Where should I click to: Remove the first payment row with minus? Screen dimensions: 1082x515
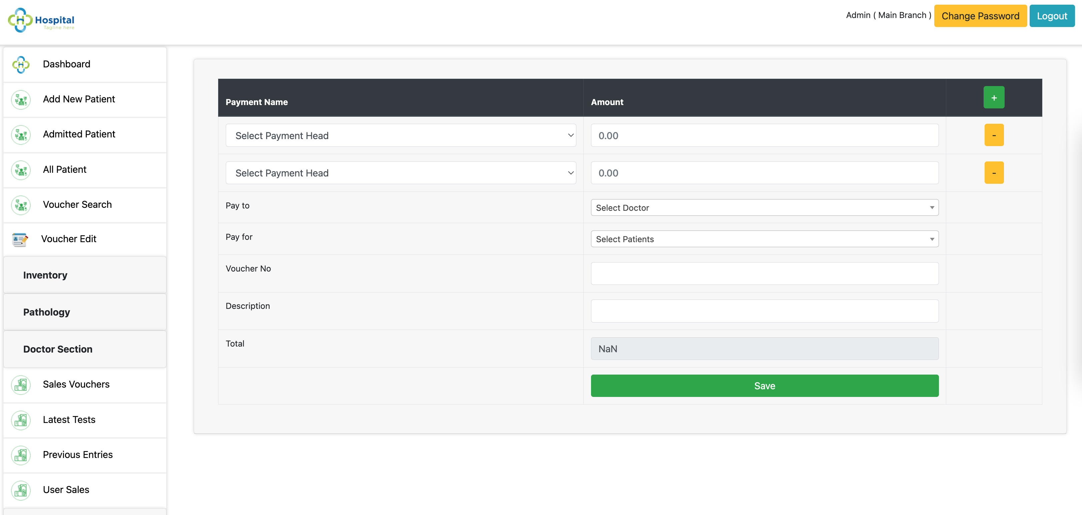(994, 135)
